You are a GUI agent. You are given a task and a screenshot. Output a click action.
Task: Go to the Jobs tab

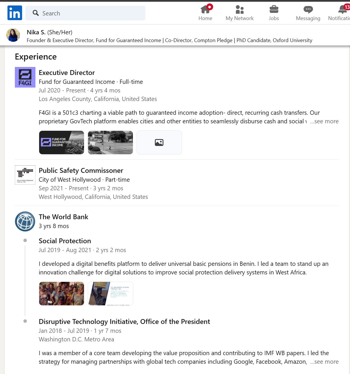click(274, 13)
